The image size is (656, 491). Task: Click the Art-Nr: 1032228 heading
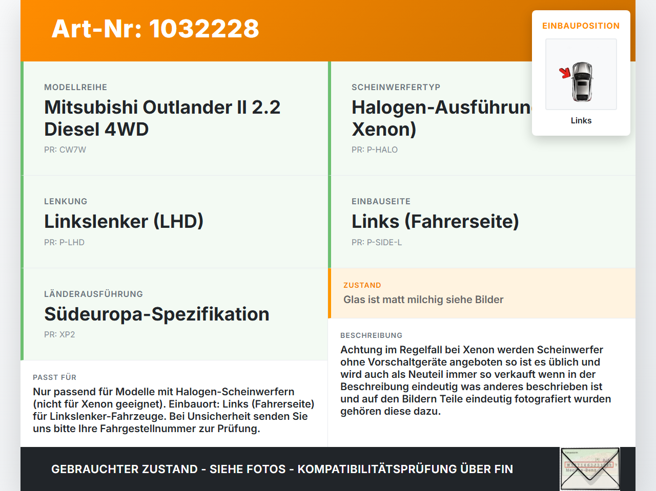point(155,29)
